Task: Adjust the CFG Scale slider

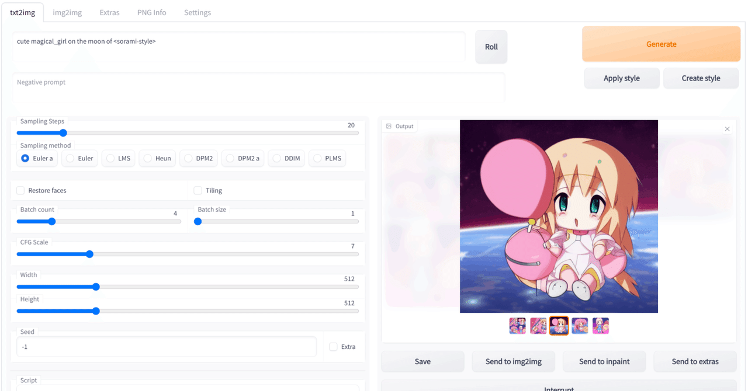Action: click(89, 254)
